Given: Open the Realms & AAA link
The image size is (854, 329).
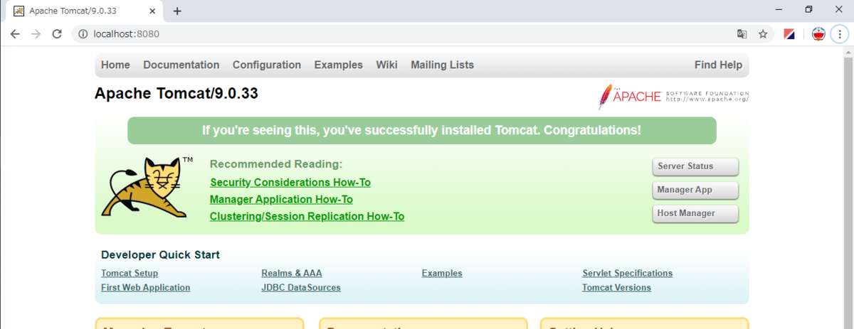Looking at the screenshot, I should tap(292, 273).
